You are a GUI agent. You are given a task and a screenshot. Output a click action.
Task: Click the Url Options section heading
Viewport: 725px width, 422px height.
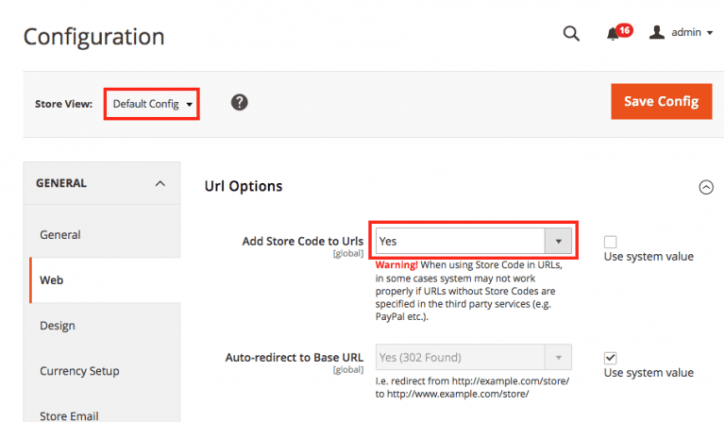coord(244,186)
